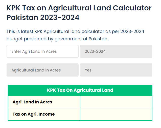The height and width of the screenshot is (128, 161).
Task: Select the Agricultural Land in Acres box
Action: click(42, 70)
